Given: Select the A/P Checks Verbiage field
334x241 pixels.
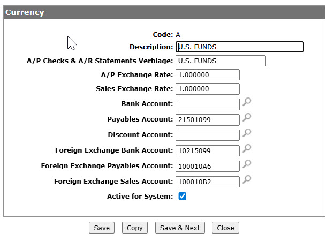Looking at the screenshot, I should click(x=221, y=61).
